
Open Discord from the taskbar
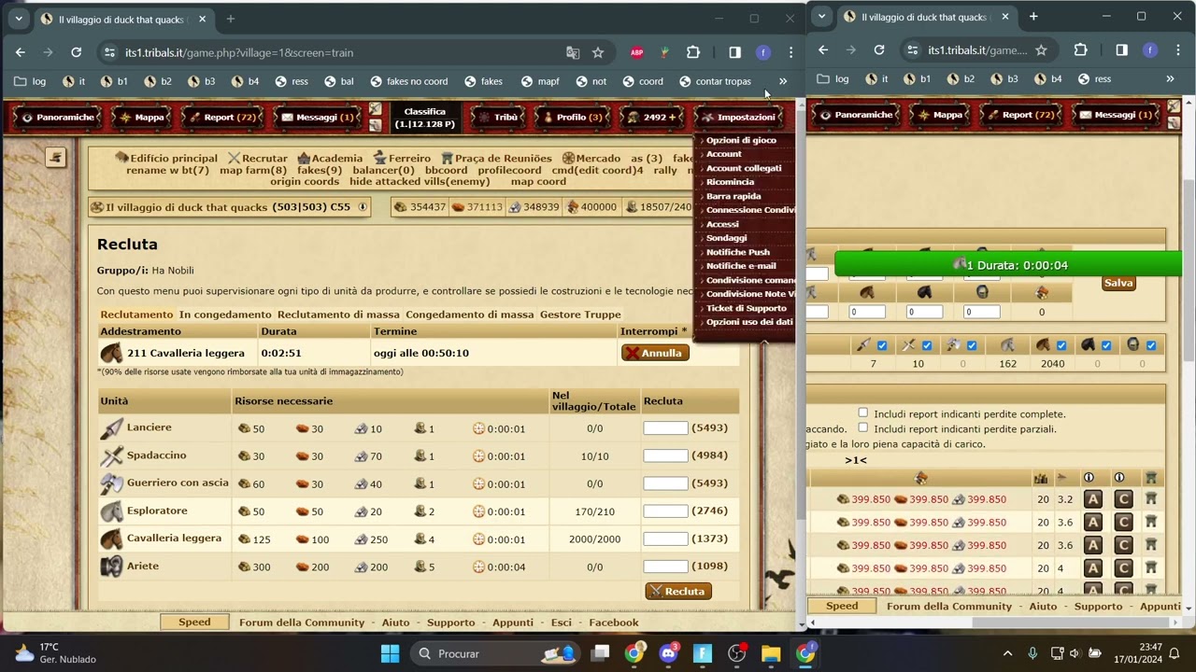[x=668, y=653]
